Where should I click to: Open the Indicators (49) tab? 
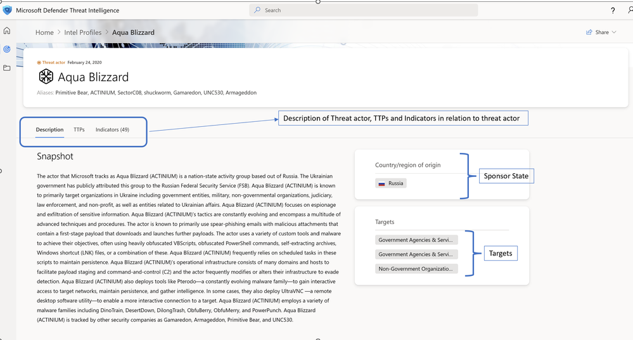point(112,130)
